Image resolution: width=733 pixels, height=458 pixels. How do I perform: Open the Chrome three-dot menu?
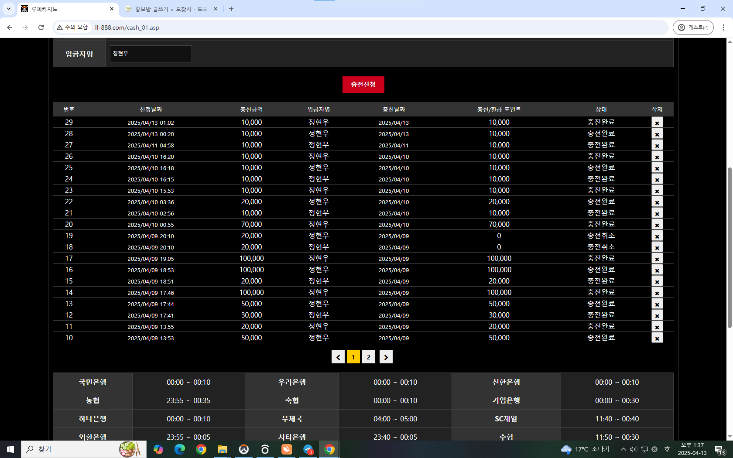point(723,27)
